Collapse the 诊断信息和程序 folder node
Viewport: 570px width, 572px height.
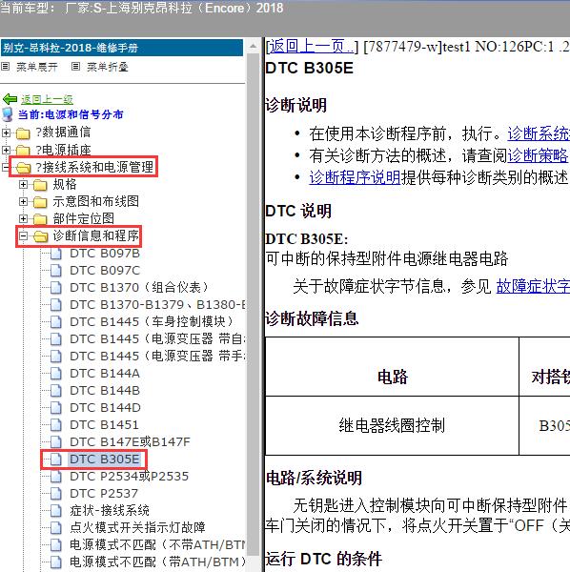click(23, 236)
